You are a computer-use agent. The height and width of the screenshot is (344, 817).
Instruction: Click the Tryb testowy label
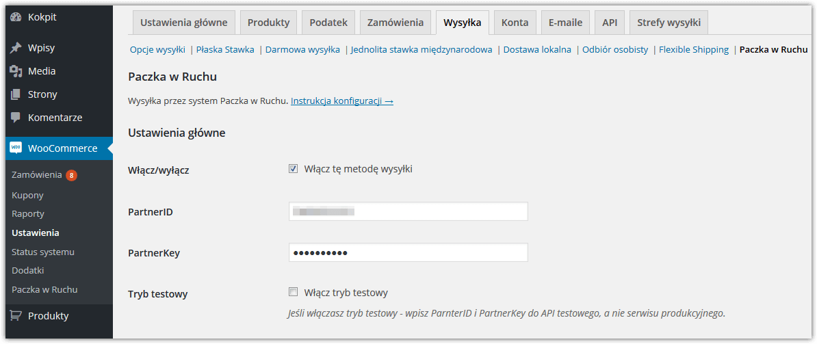click(158, 294)
